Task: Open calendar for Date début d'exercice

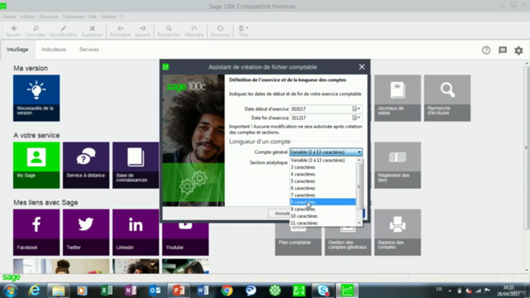Action: coord(356,108)
